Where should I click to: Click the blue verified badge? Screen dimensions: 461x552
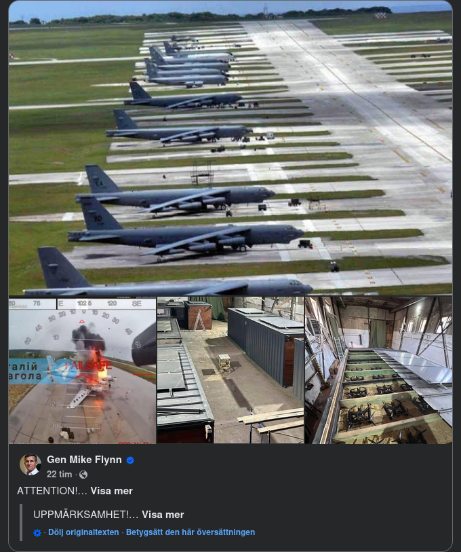[x=130, y=460]
